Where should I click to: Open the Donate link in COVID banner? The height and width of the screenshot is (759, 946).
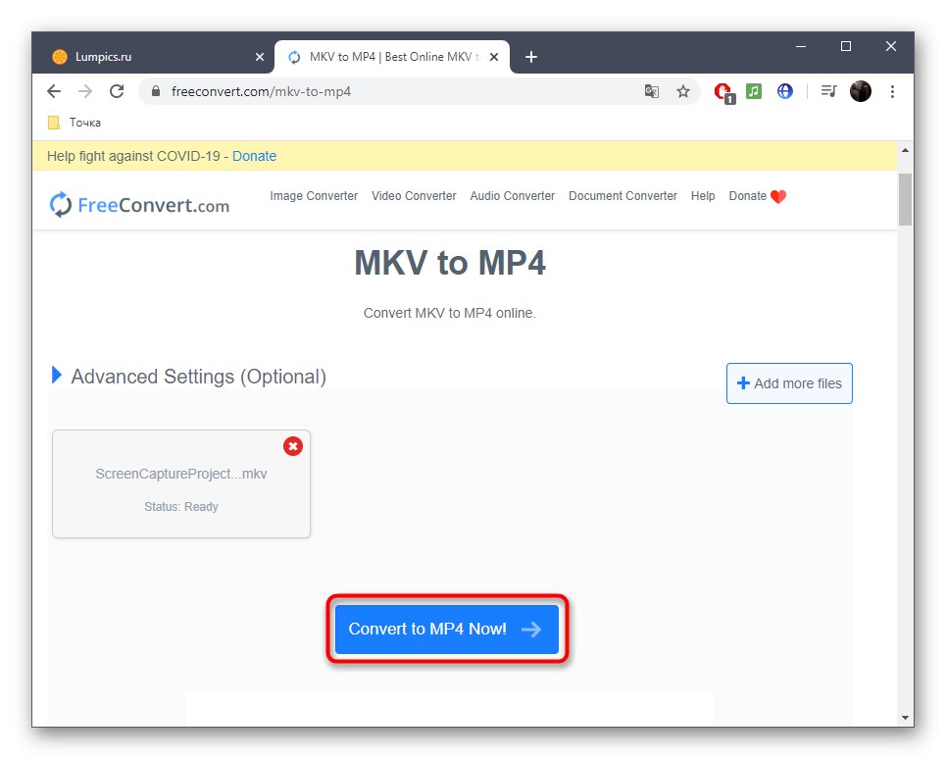click(254, 155)
